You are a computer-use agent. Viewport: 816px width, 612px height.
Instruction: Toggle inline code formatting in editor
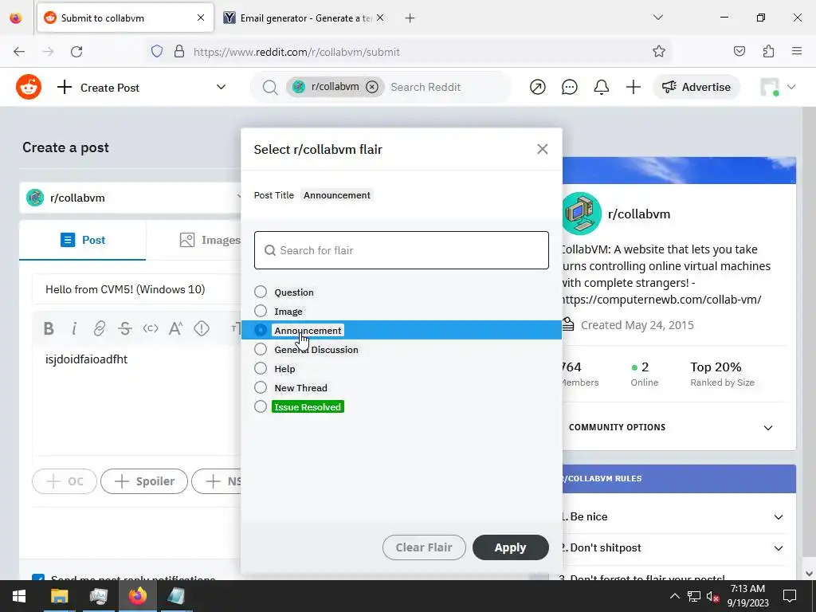point(151,328)
